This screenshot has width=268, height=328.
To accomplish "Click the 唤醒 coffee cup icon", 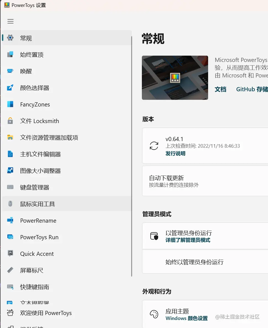I will coord(10,71).
